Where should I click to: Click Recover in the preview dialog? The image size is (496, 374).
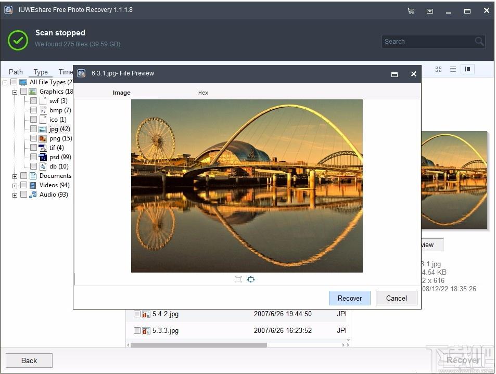click(x=350, y=298)
